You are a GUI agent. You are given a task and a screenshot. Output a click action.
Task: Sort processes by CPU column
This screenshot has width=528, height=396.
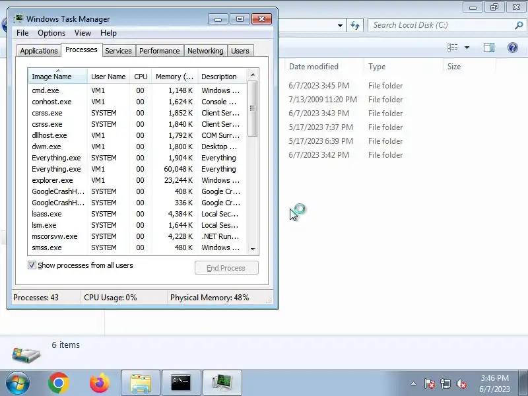[141, 77]
